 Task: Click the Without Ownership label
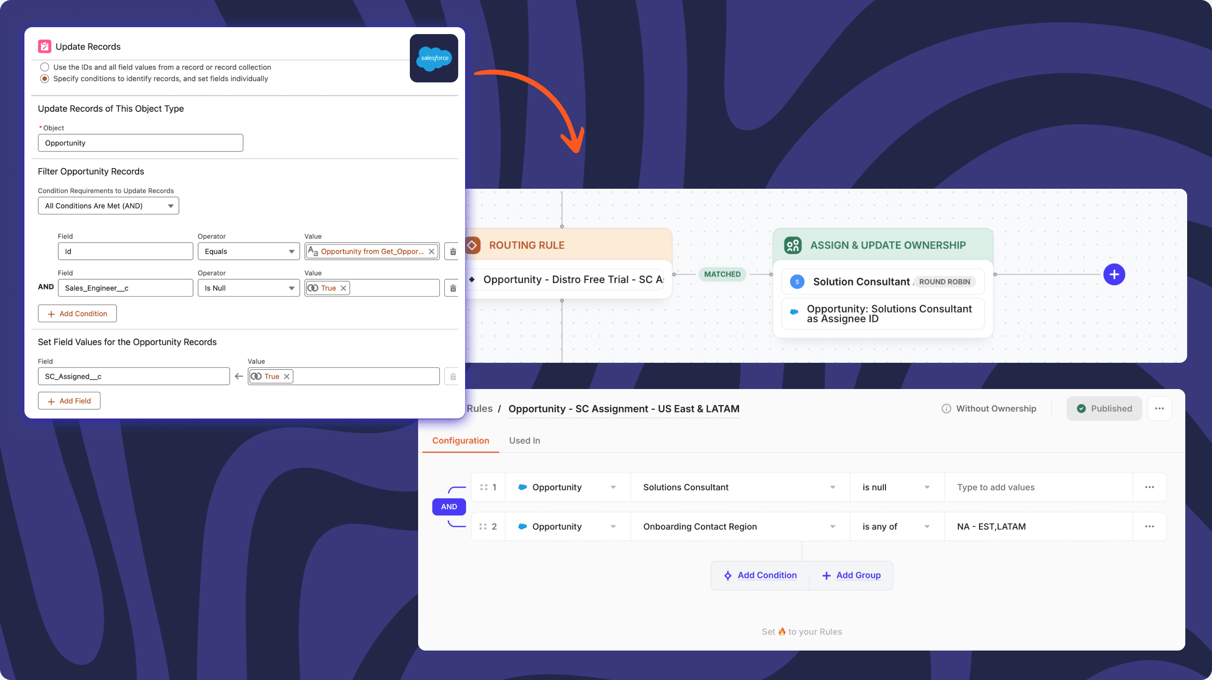(996, 409)
